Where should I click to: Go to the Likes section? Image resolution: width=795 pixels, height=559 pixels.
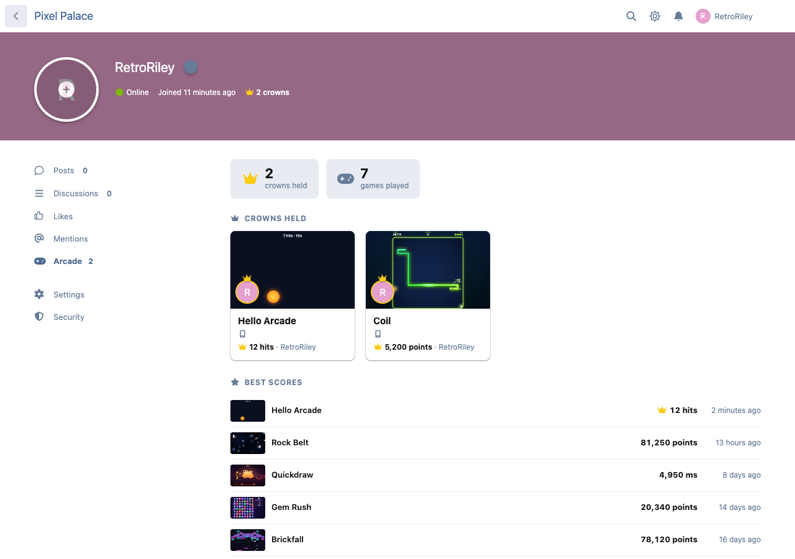pos(53,216)
